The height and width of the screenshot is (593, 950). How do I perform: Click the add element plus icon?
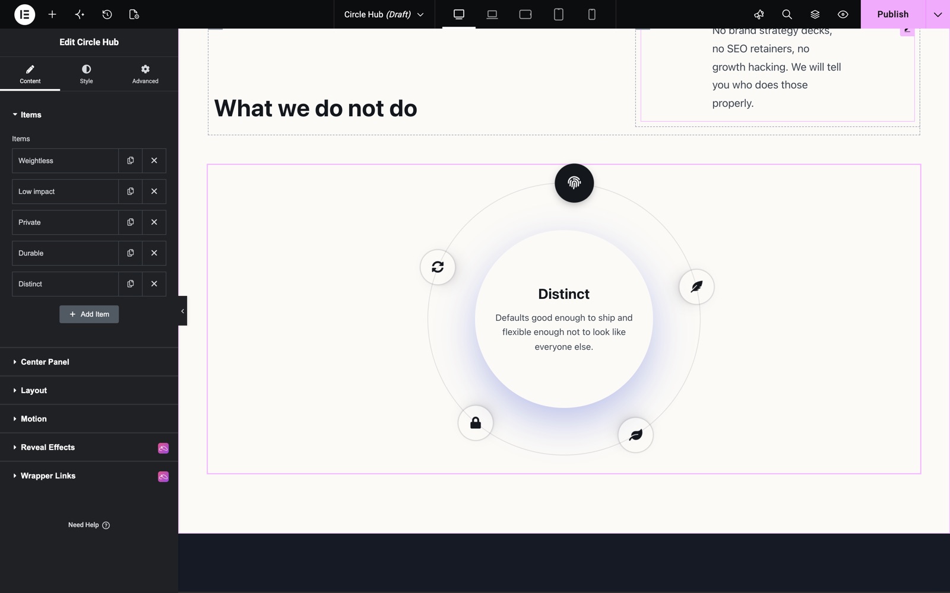click(52, 14)
